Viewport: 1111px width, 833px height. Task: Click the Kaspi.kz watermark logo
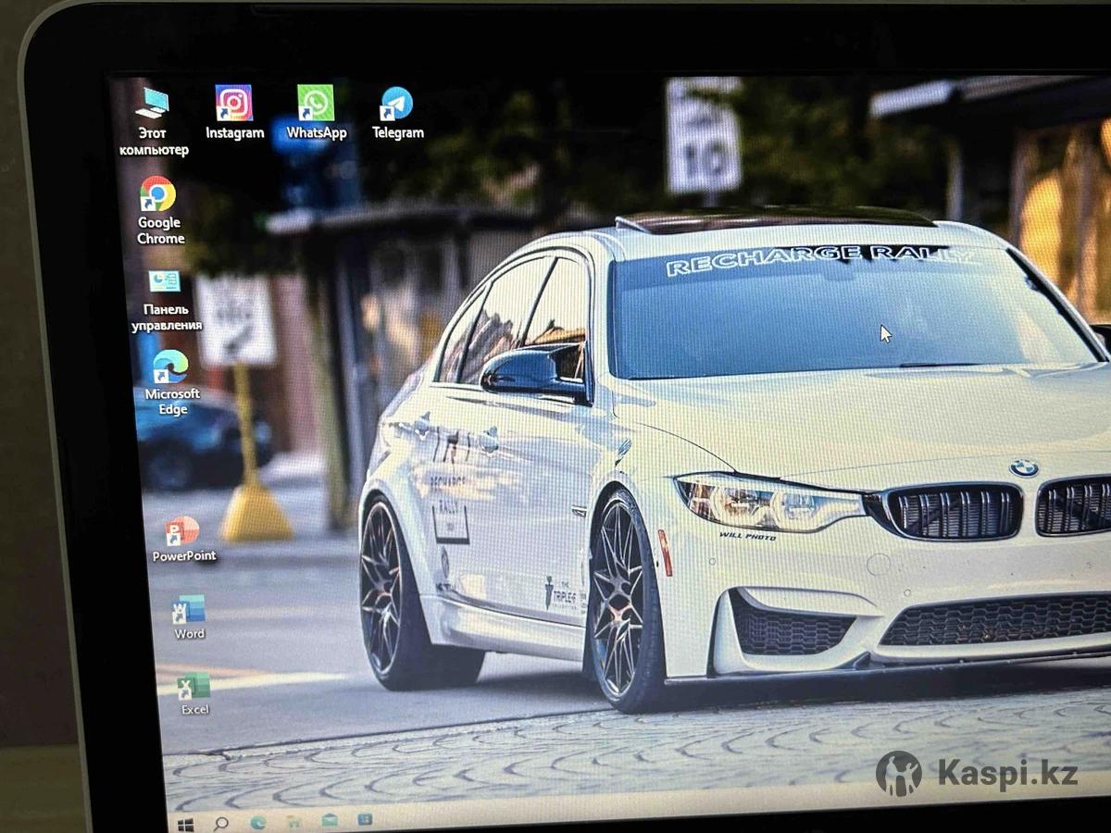click(977, 774)
